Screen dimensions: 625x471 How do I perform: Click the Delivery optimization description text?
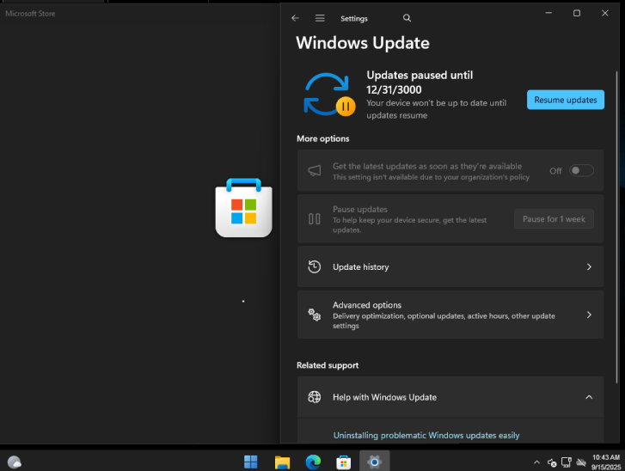(444, 321)
